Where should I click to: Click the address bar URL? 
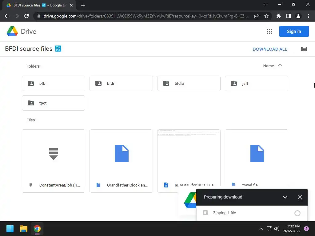(146, 16)
